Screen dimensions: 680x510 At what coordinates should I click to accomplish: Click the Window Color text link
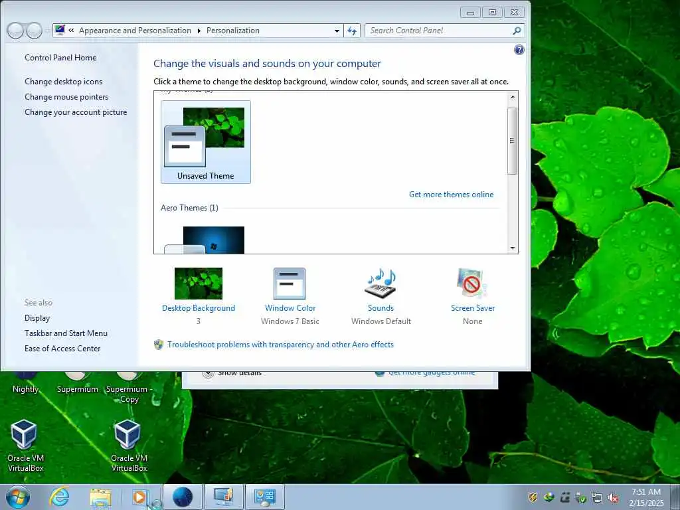tap(290, 308)
